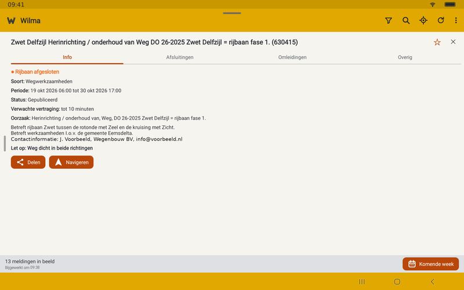Click 'Verwachte vertraging: tot 10 minuten'

[x=52, y=109]
